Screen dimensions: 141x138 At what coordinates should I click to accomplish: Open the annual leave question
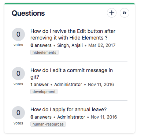[68, 109]
